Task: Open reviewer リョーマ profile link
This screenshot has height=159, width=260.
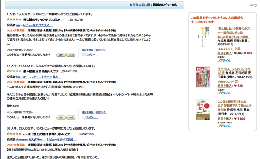Action: point(21,77)
